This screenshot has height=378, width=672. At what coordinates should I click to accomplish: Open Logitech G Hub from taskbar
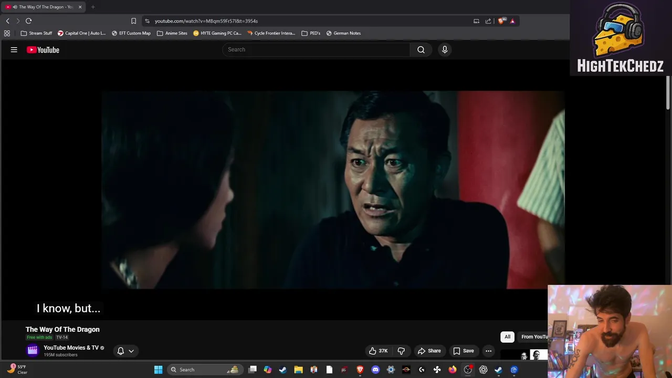pyautogui.click(x=422, y=370)
